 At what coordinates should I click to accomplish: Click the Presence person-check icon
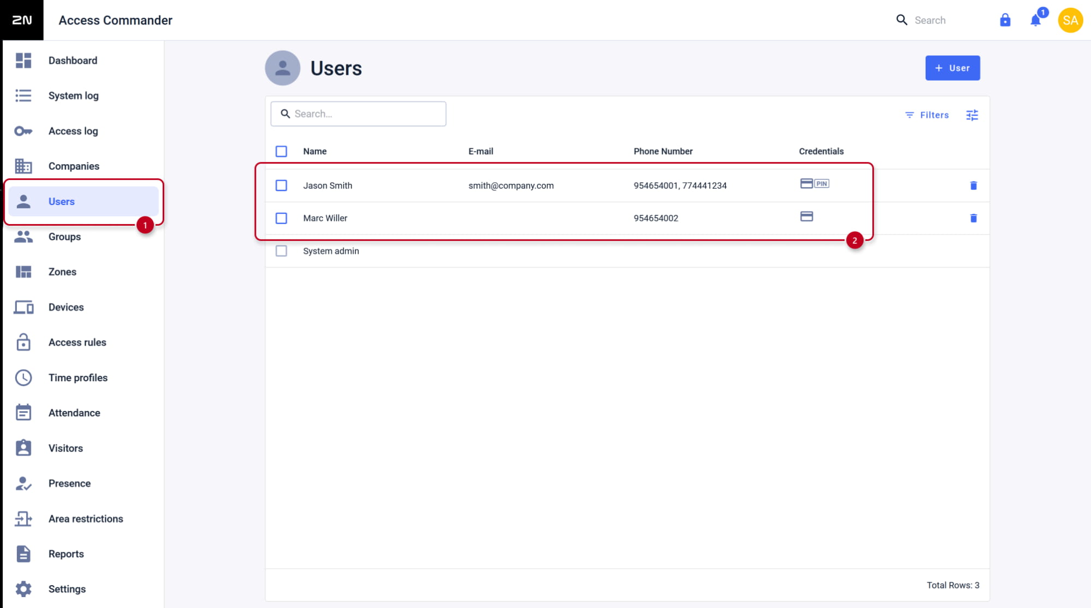click(x=23, y=483)
